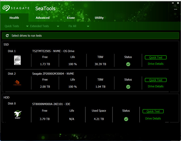Viewport: 181px width, 141px height.
Task: Open Drive Details for Disk 1
Action: pos(156,64)
